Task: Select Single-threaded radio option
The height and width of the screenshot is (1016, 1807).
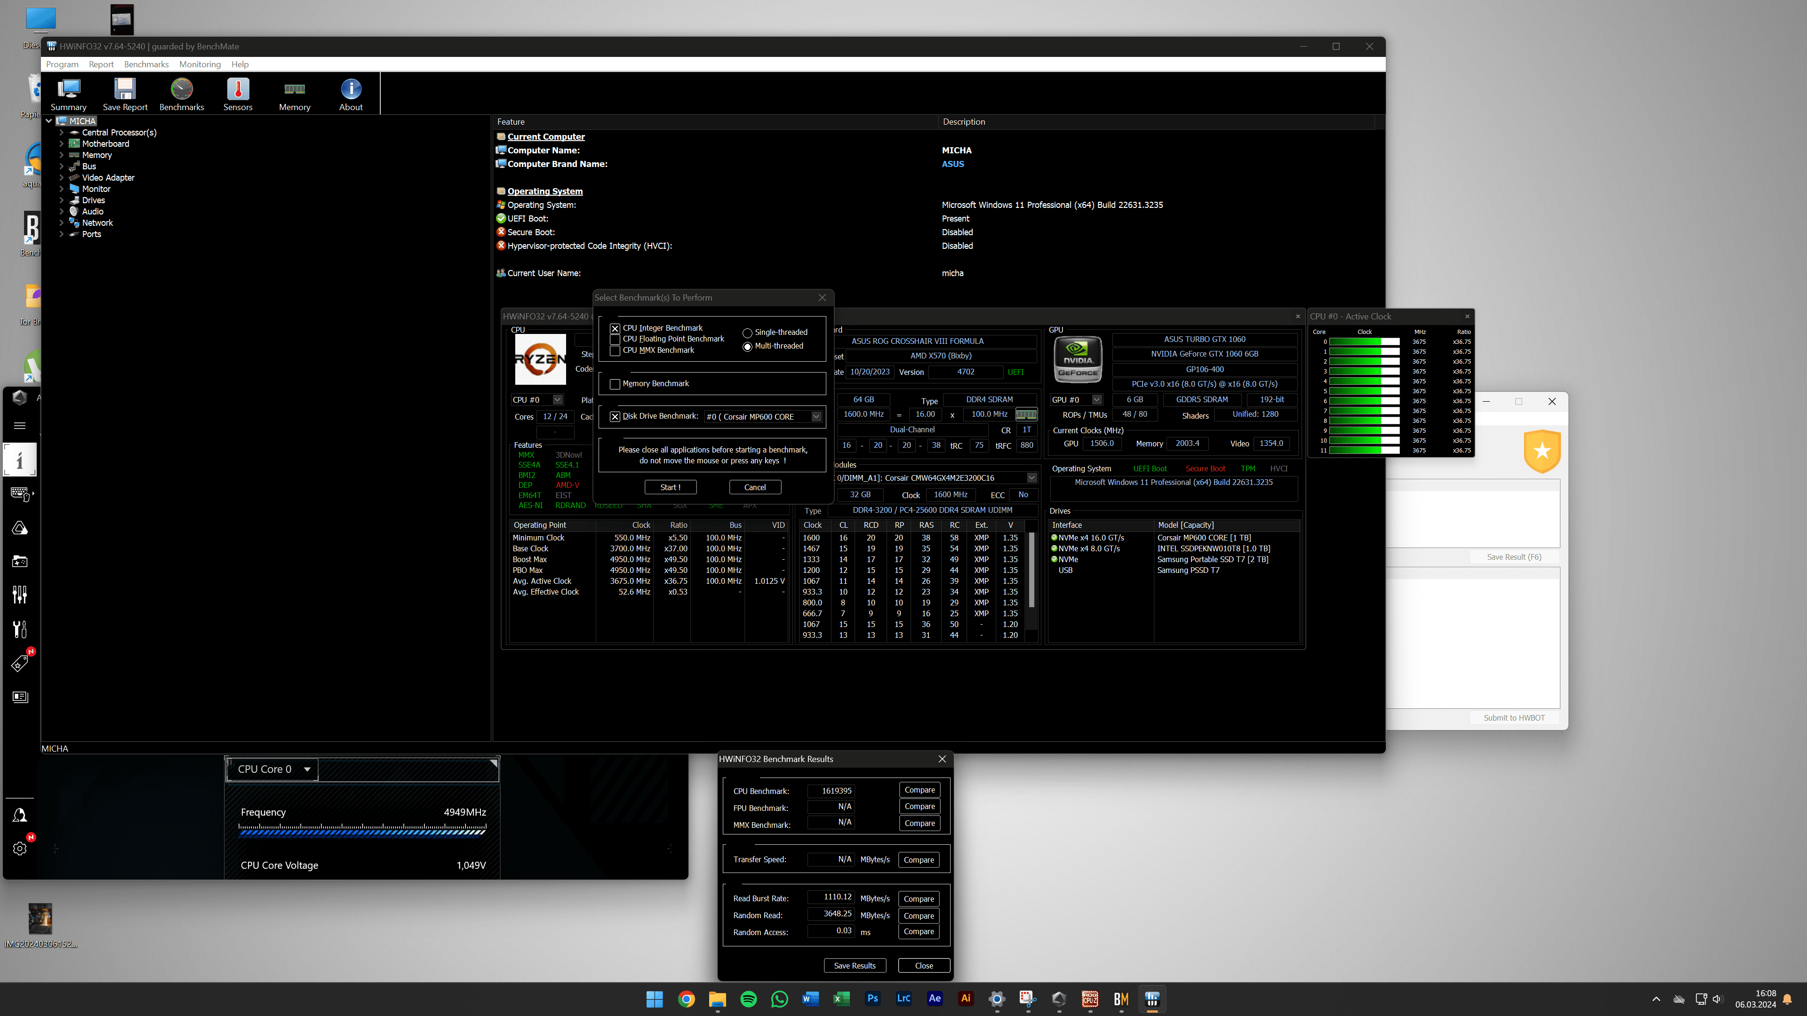Action: [747, 333]
